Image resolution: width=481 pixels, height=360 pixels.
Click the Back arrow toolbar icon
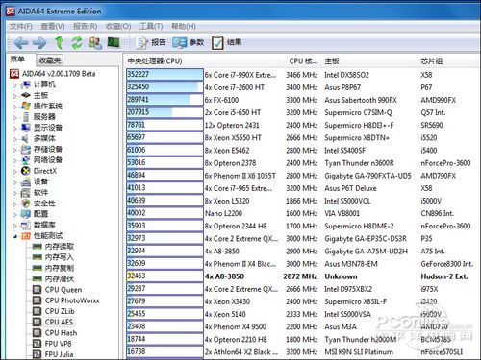[x=21, y=42]
